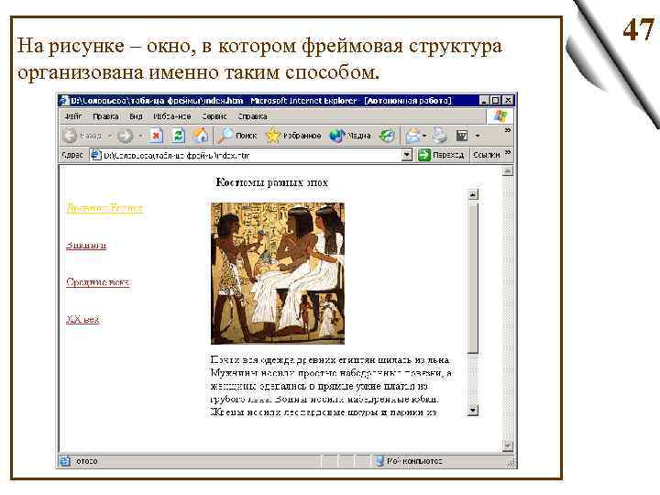660x495 pixels.
Task: Click the History icon
Action: (x=387, y=136)
